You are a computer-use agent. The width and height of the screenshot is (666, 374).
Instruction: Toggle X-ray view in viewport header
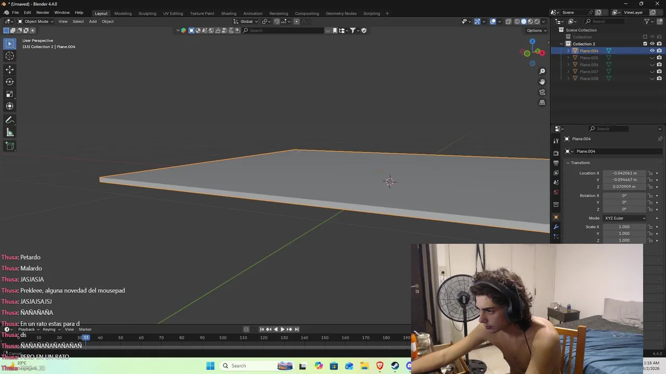[x=508, y=21]
